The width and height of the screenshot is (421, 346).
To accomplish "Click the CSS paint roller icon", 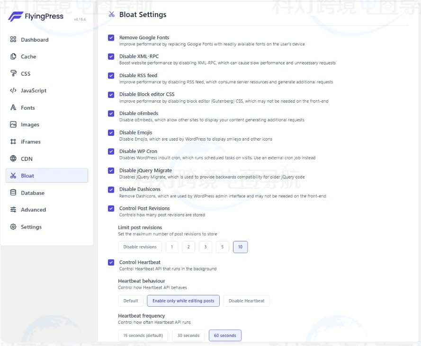I will [13, 74].
